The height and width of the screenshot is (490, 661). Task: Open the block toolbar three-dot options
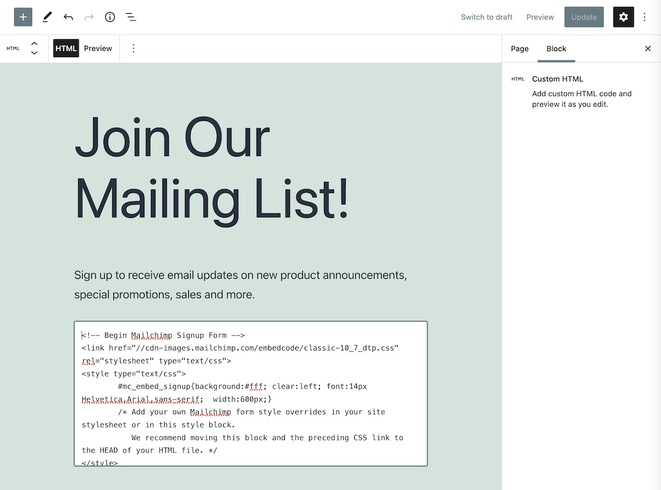point(133,49)
